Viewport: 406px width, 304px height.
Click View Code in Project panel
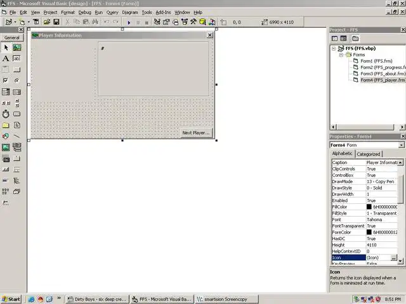click(x=334, y=39)
